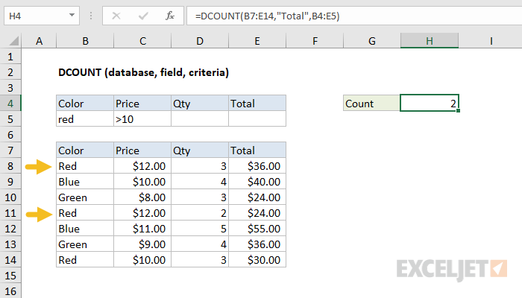This screenshot has width=522, height=298.
Task: Select row 4 header
Action: (10, 104)
